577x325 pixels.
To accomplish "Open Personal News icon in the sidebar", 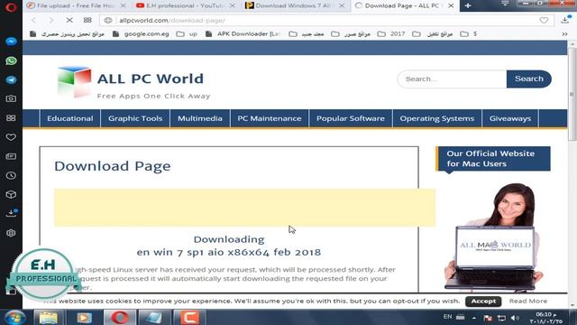I will (x=11, y=156).
